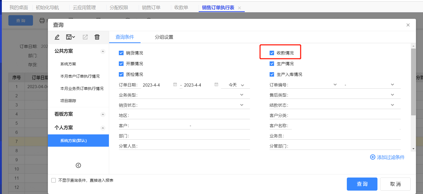Click the 地区 input field
The width and height of the screenshot is (423, 194).
tap(190, 116)
